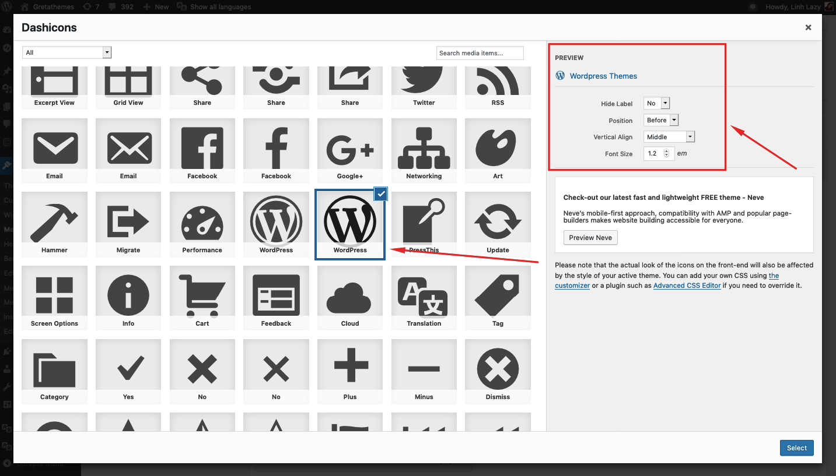
Task: Select the Update arrows icon
Action: point(498,224)
